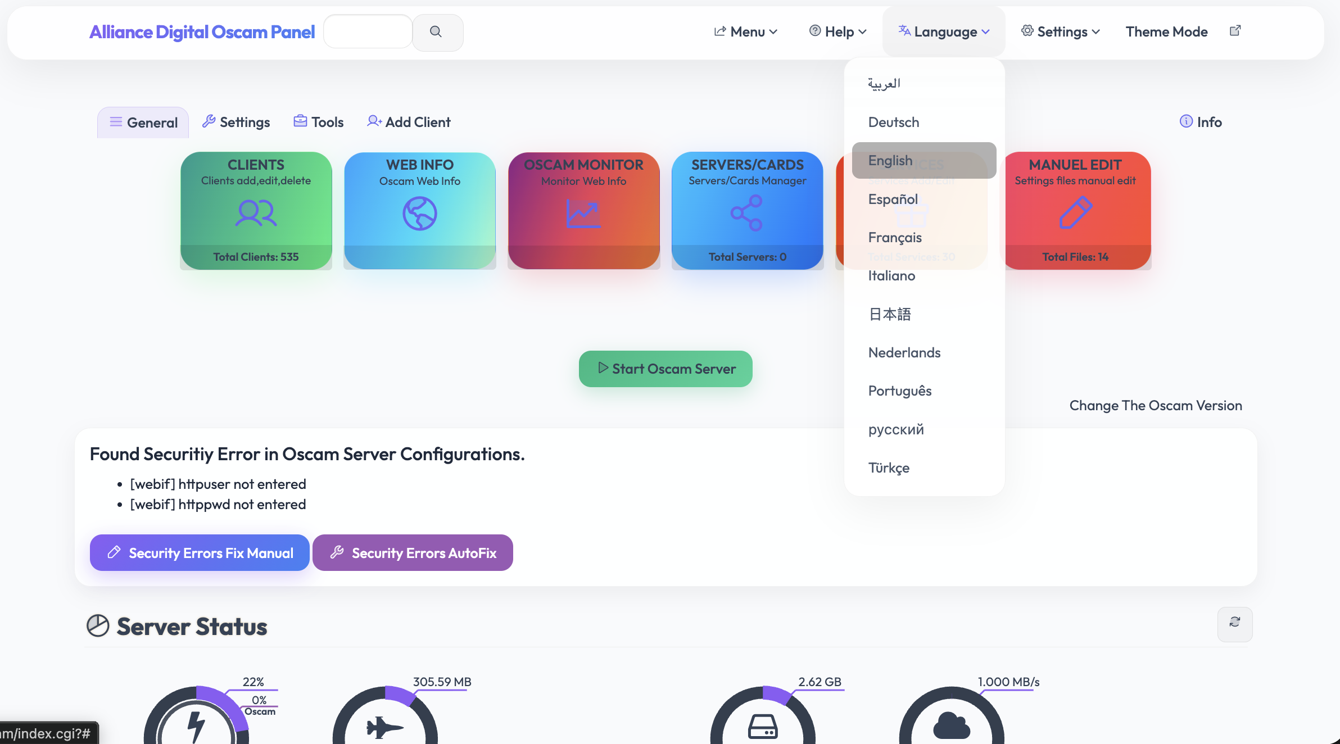The height and width of the screenshot is (744, 1340).
Task: Toggle Theme Mode in the top bar
Action: (1166, 32)
